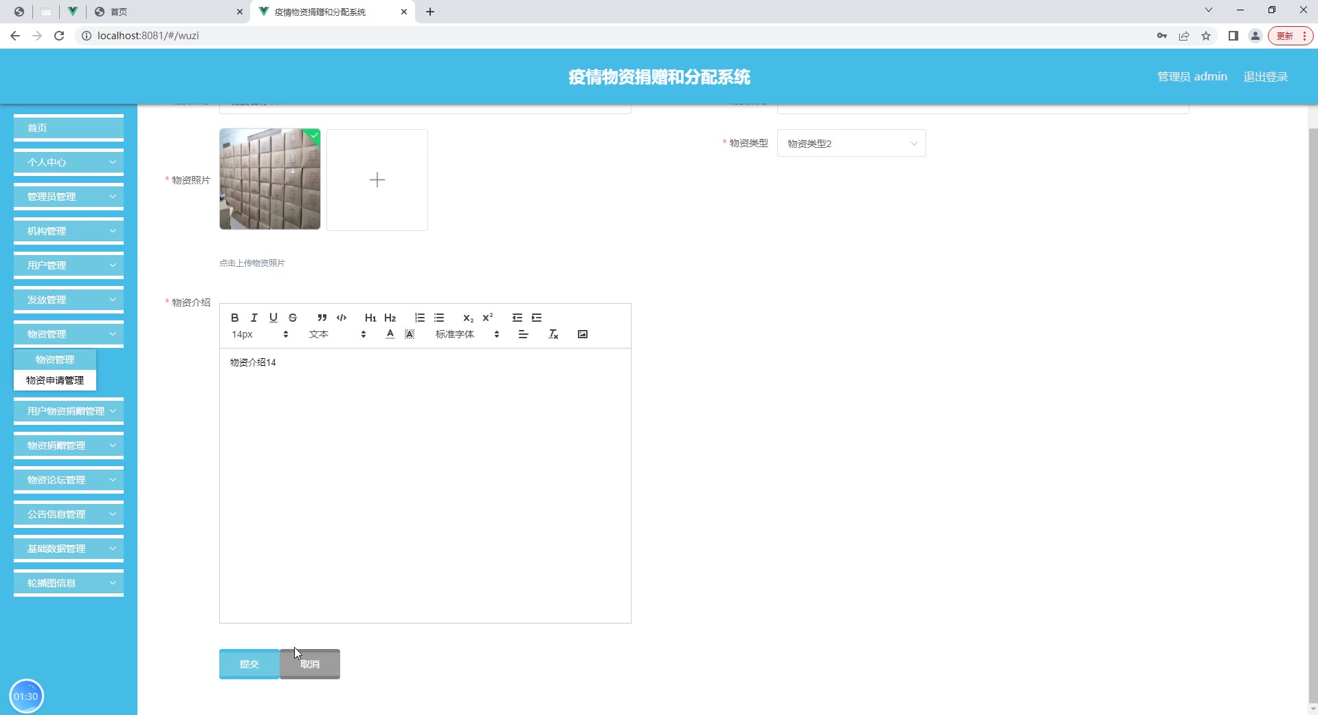Apply H2 heading in editor
This screenshot has width=1318, height=715.
click(x=390, y=318)
